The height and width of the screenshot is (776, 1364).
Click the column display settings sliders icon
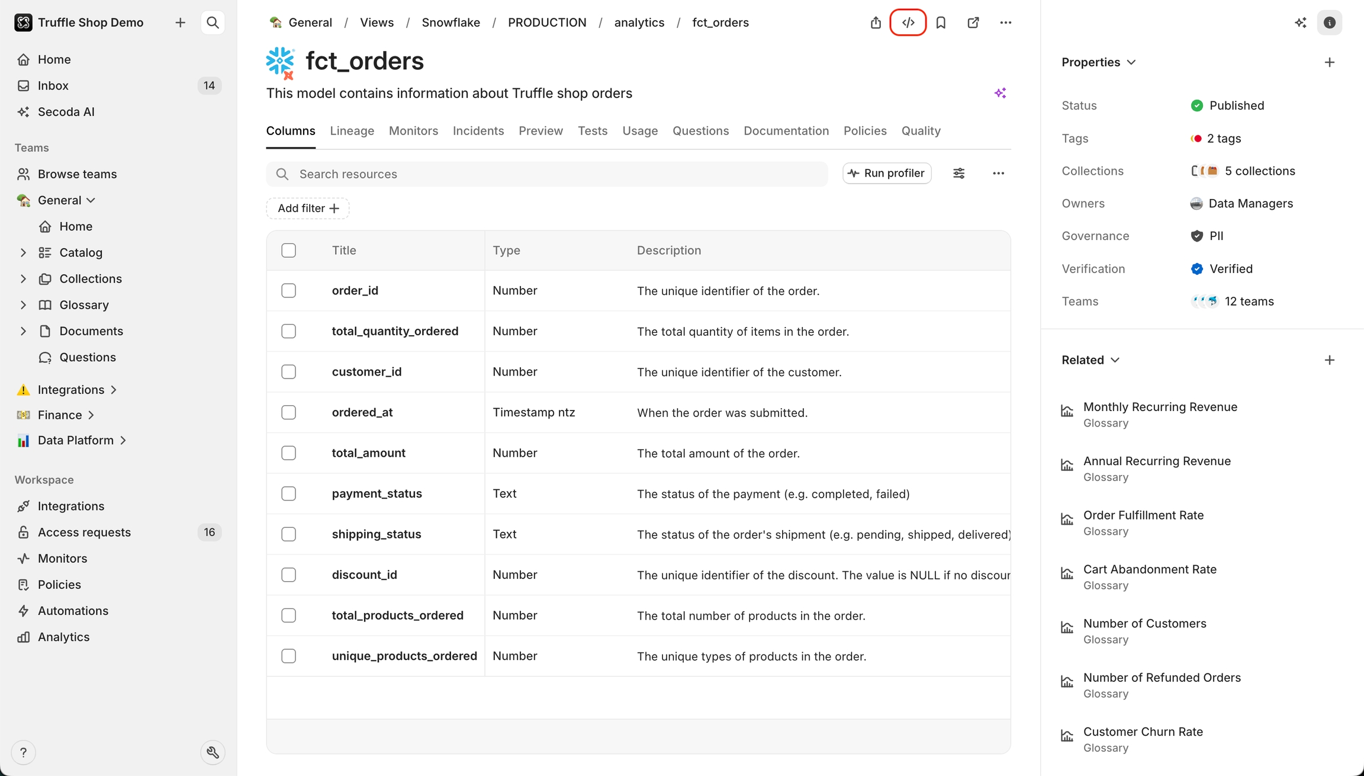tap(958, 173)
